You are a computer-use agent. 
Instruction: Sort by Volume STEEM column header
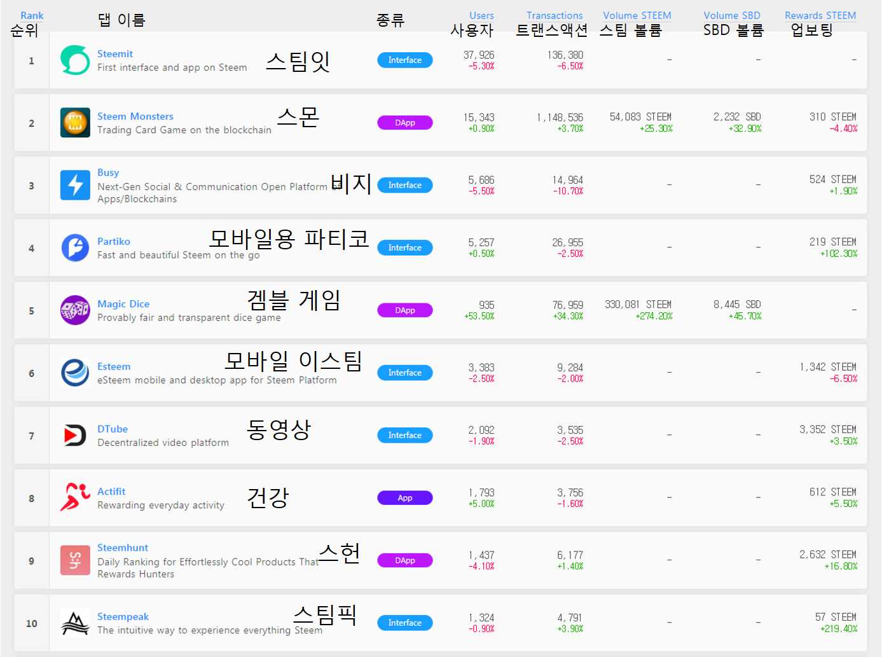(x=637, y=15)
